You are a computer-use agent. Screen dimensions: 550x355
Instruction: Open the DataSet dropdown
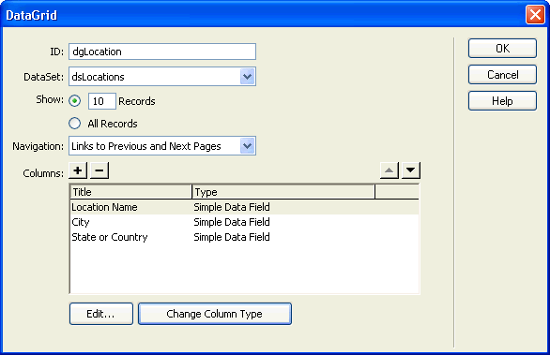pyautogui.click(x=247, y=76)
